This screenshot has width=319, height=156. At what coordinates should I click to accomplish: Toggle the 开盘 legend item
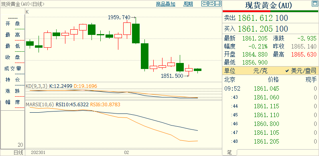(x=12, y=24)
